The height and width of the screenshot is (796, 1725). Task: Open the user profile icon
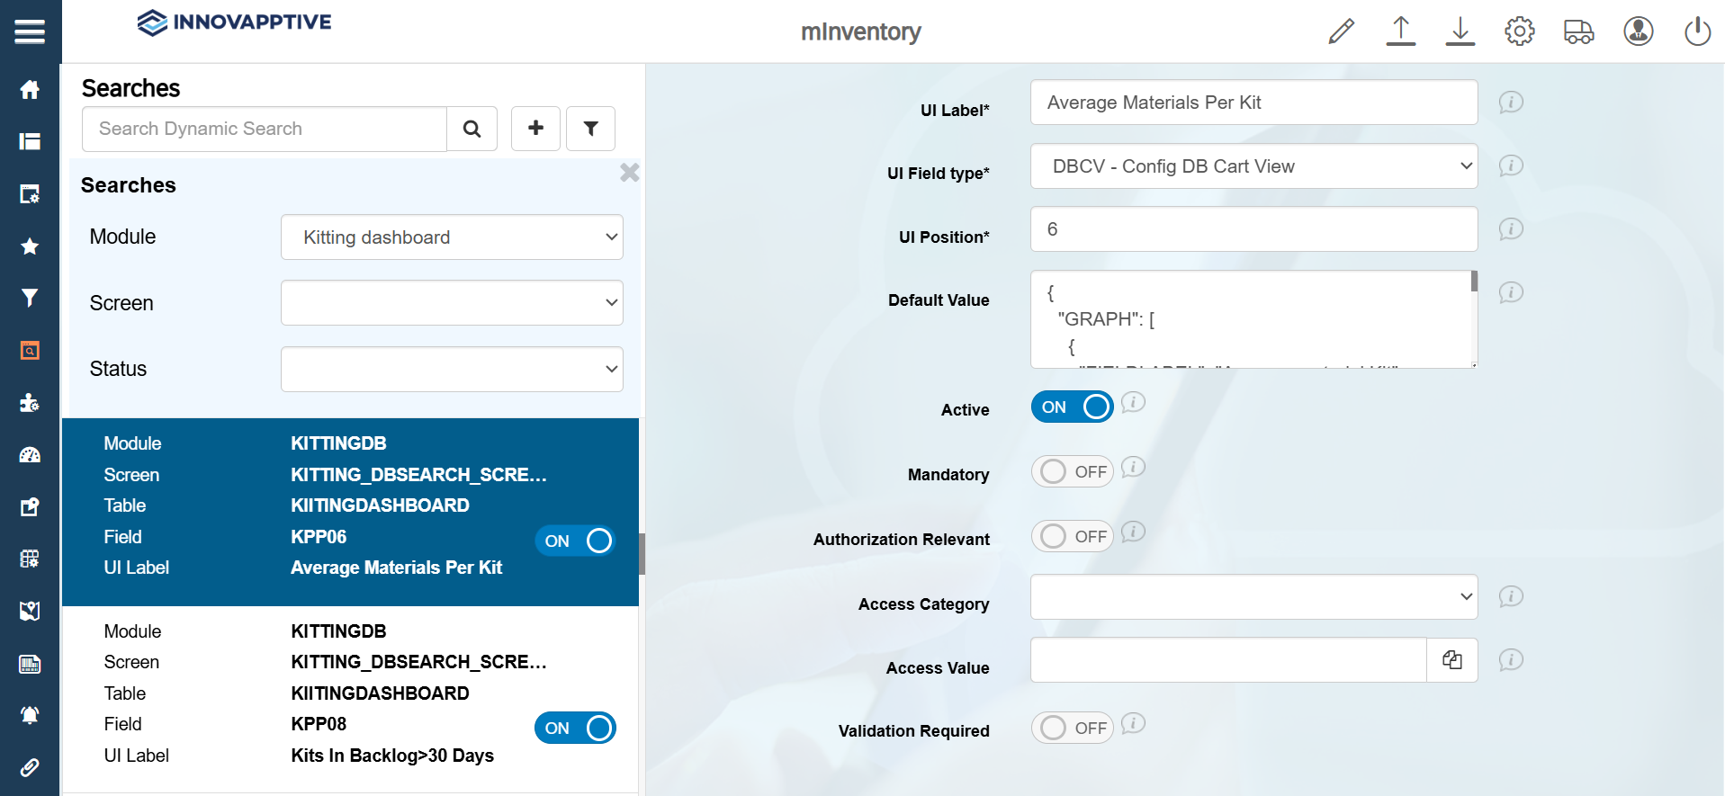(1638, 31)
